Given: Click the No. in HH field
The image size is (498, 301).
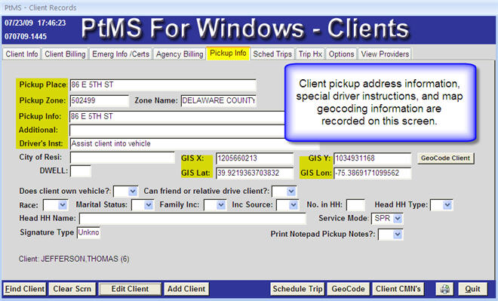Looking at the screenshot, I should 355,205.
